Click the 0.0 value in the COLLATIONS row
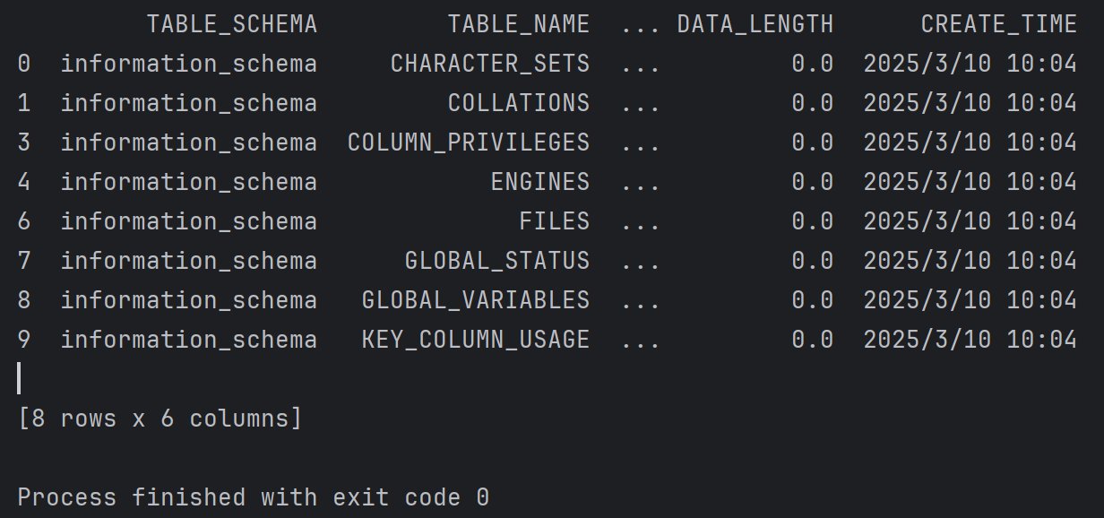This screenshot has height=518, width=1104. (x=813, y=103)
